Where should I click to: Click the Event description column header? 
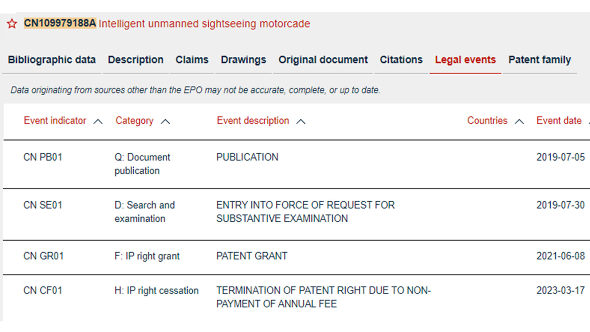point(253,121)
